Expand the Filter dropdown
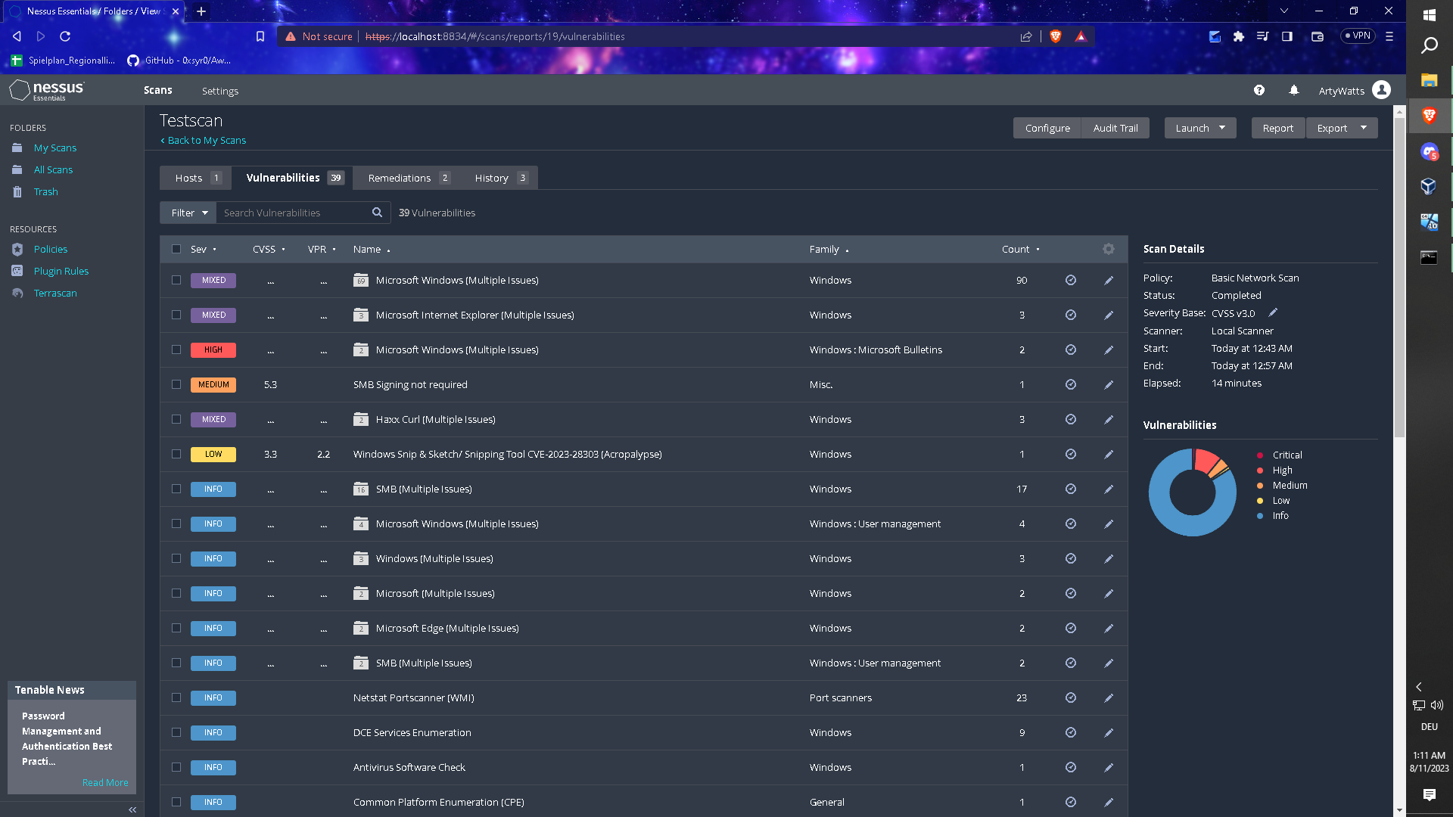The image size is (1453, 817). (187, 213)
